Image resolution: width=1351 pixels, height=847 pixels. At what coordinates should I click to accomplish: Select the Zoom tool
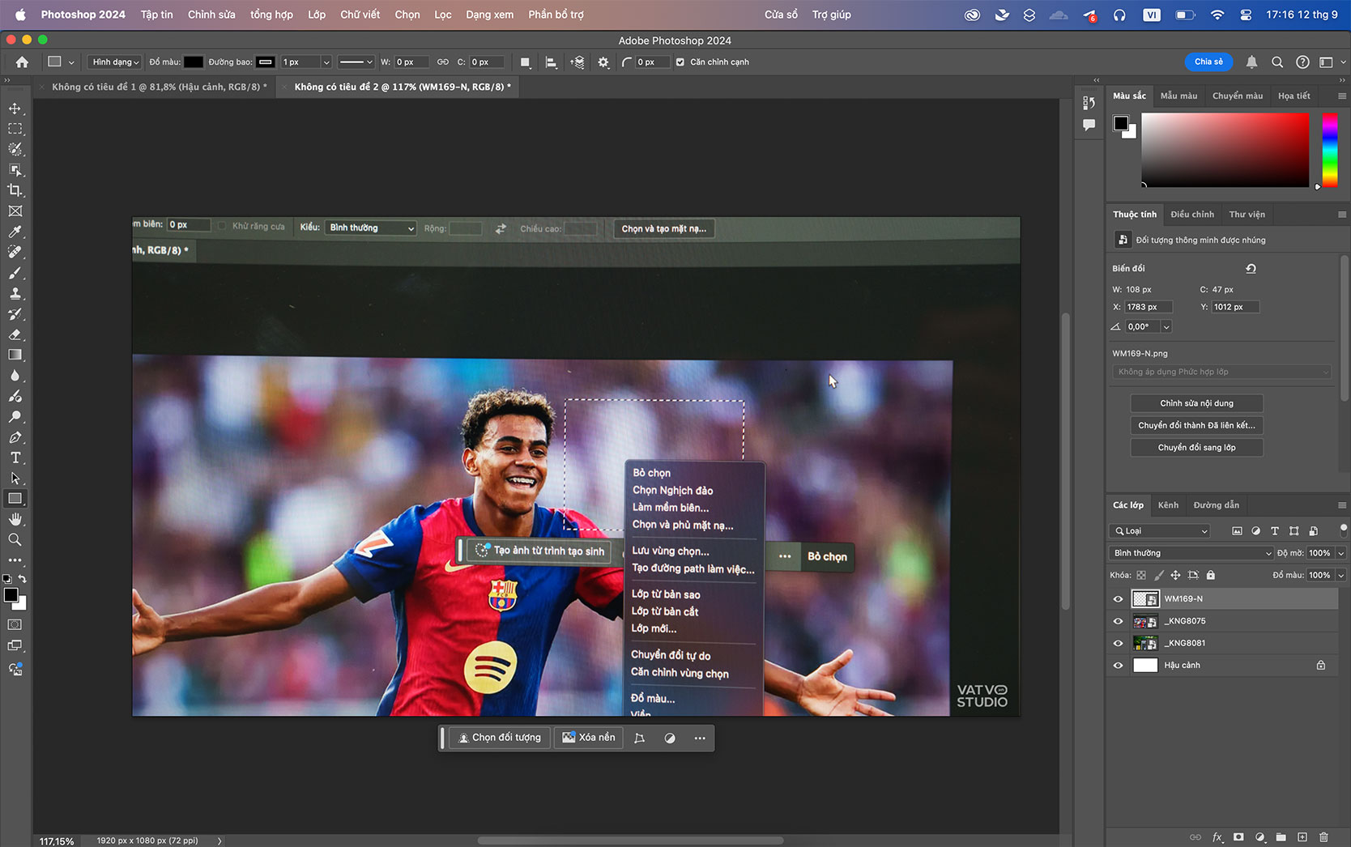tap(15, 539)
